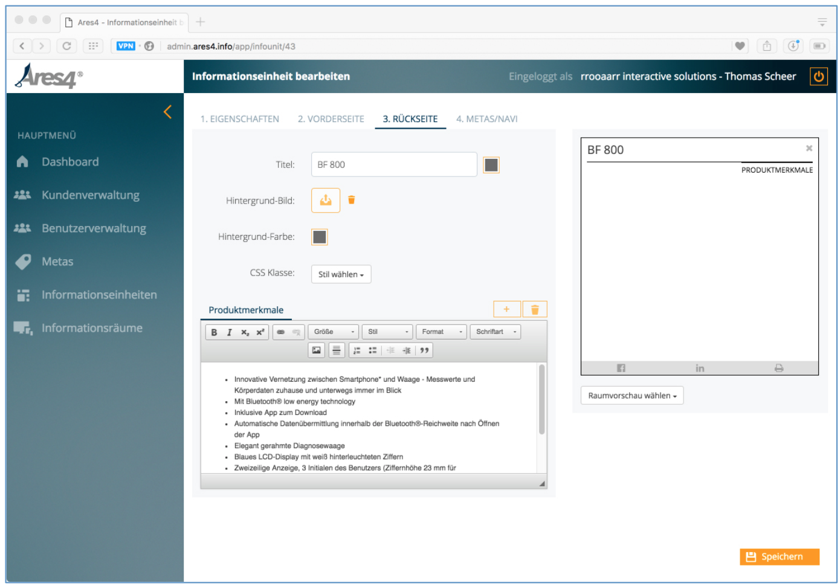This screenshot has width=840, height=586.
Task: Upload a Hintergrund-Bild
Action: pyautogui.click(x=326, y=200)
